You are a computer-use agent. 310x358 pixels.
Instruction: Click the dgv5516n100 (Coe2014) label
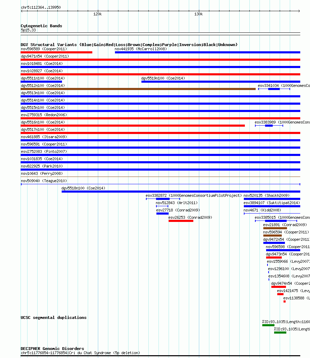coord(43,122)
